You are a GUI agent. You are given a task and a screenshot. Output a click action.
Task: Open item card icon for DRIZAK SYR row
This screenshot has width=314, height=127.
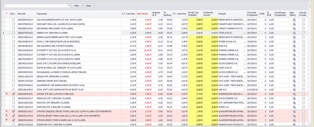coord(294,76)
